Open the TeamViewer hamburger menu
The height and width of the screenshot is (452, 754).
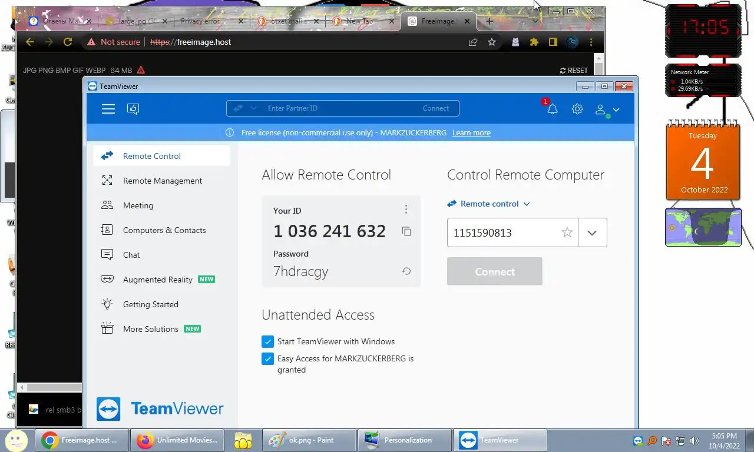(108, 109)
